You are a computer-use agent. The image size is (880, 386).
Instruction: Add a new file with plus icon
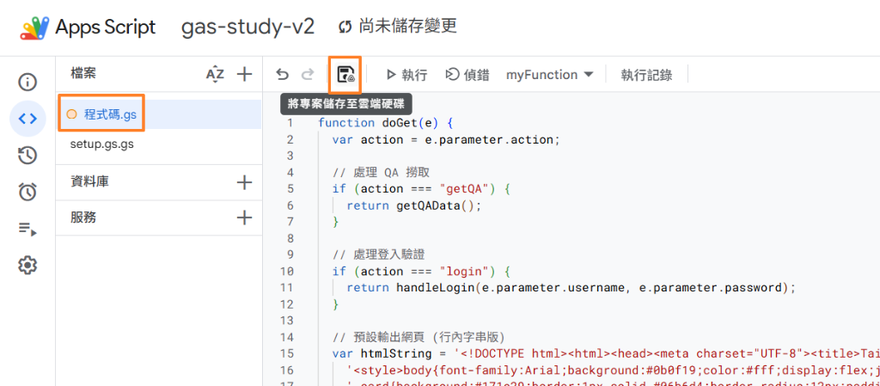tap(244, 74)
